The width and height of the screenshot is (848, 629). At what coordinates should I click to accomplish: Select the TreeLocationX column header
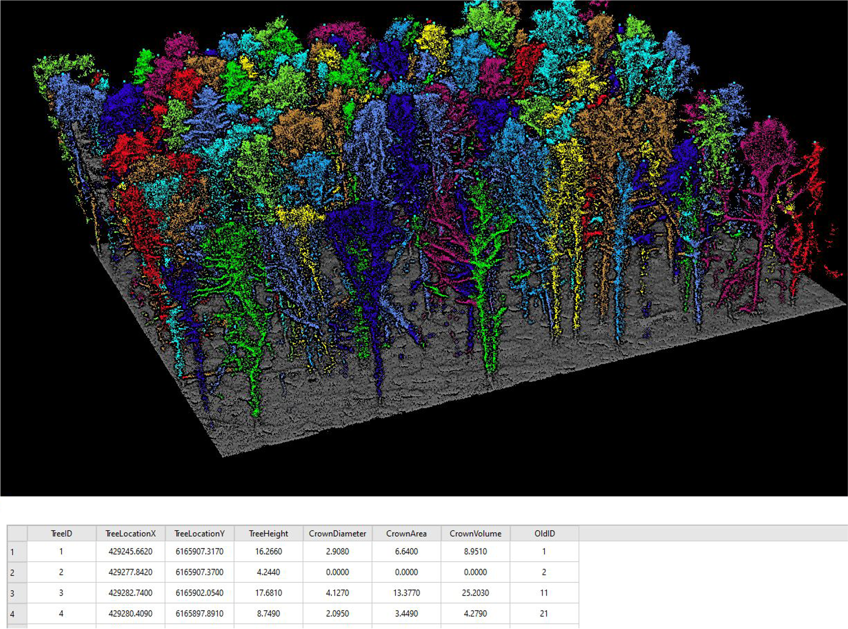(x=131, y=533)
